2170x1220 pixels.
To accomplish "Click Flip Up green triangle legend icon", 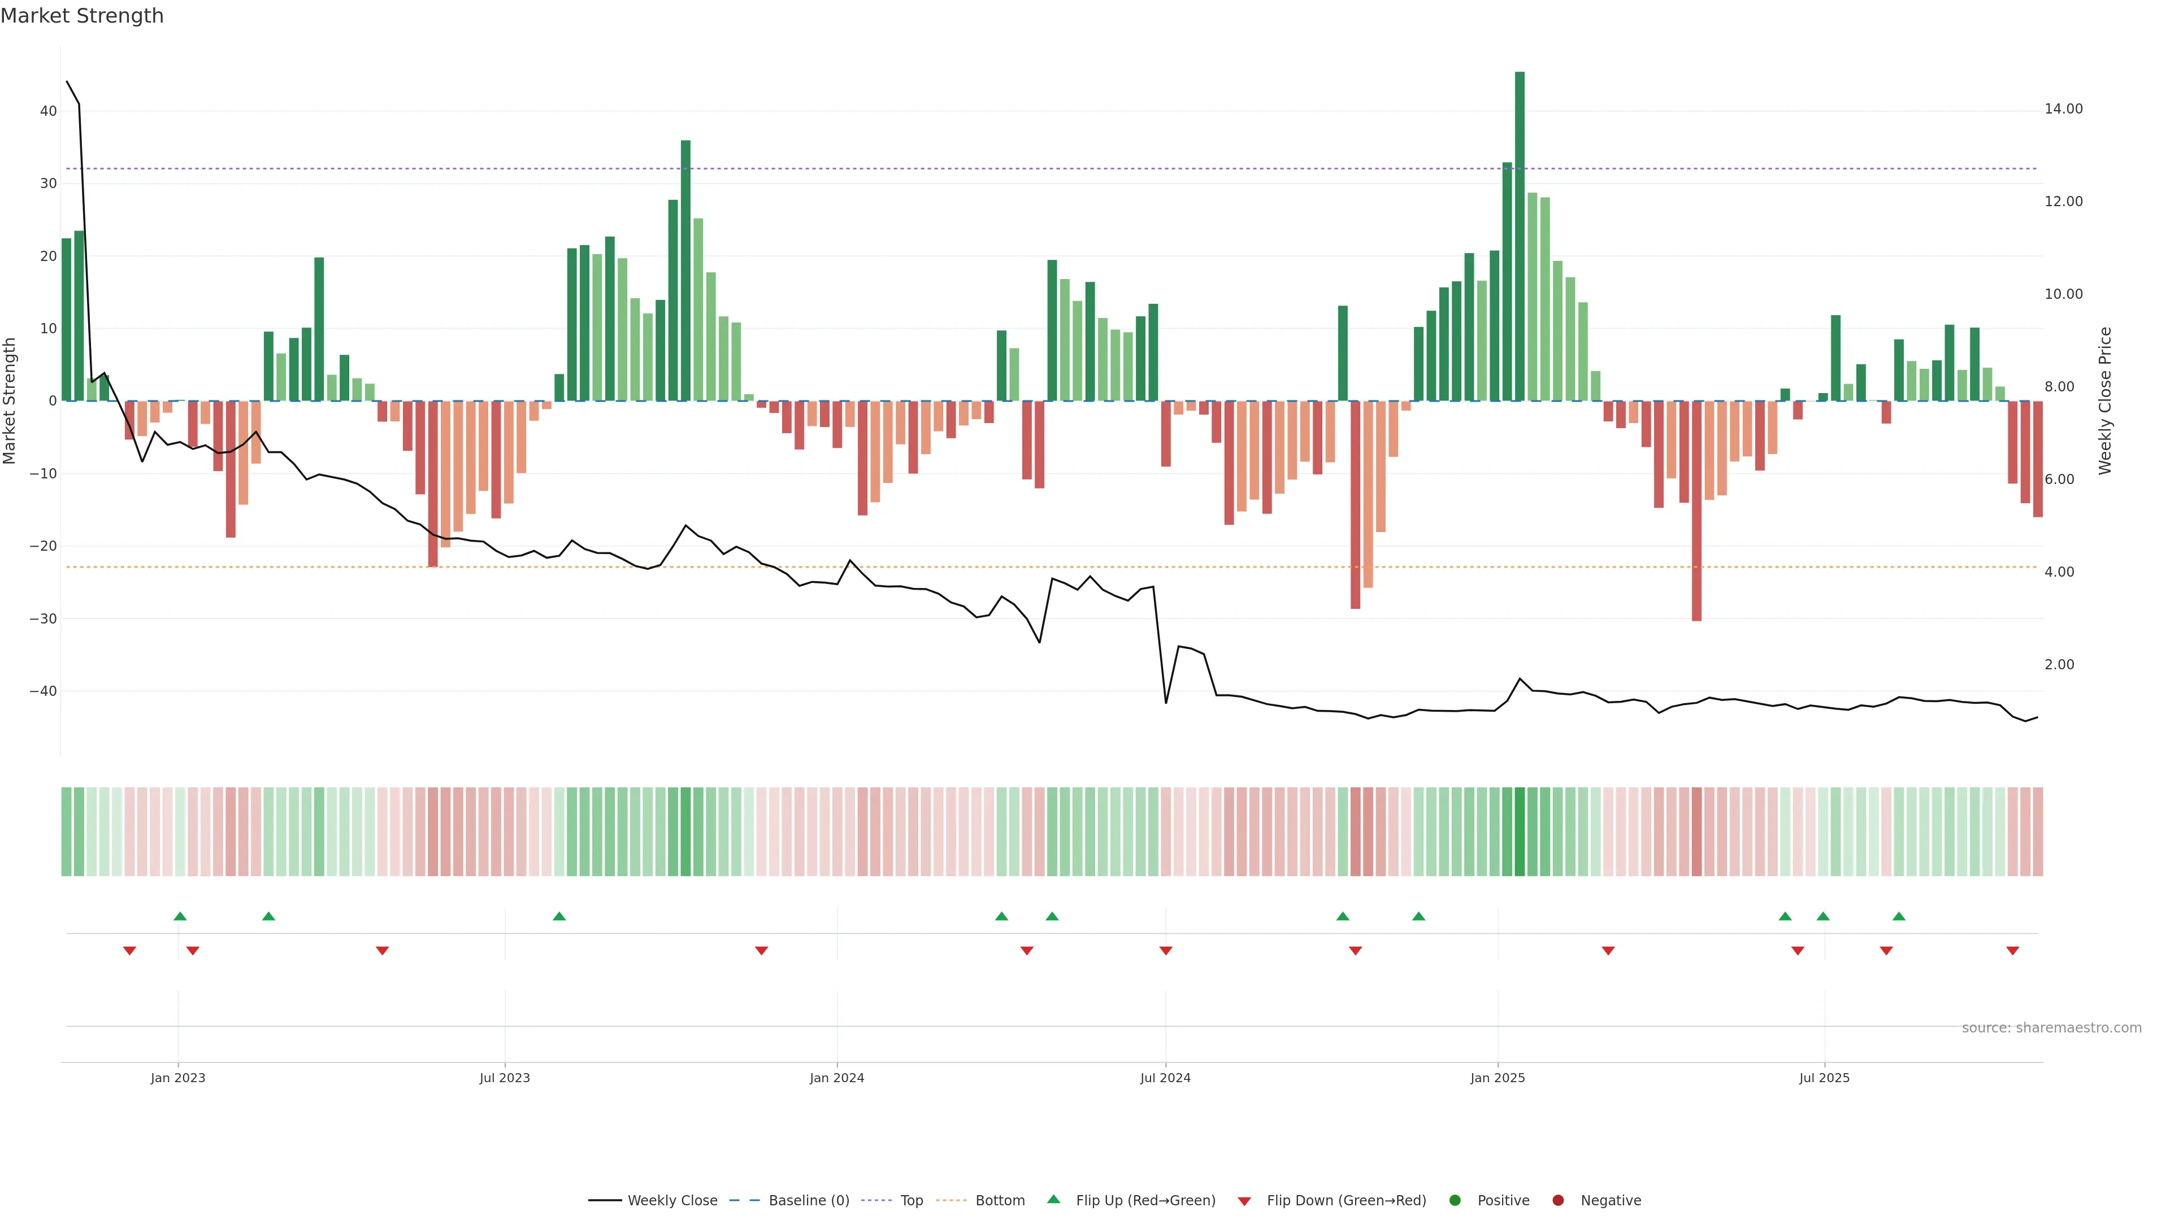I will (1053, 1199).
